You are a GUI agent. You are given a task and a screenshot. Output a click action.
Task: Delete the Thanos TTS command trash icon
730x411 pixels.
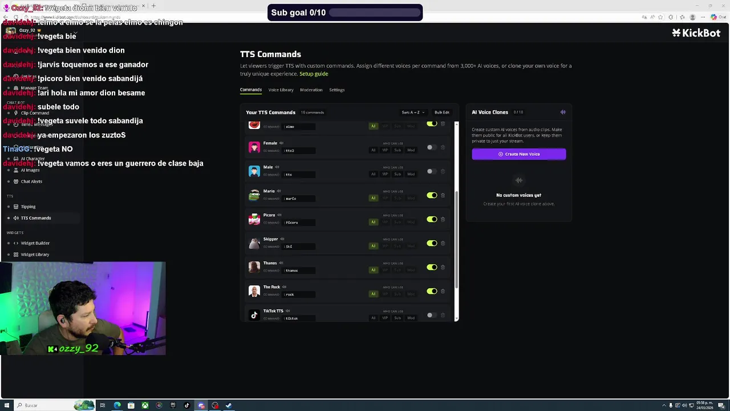click(443, 267)
